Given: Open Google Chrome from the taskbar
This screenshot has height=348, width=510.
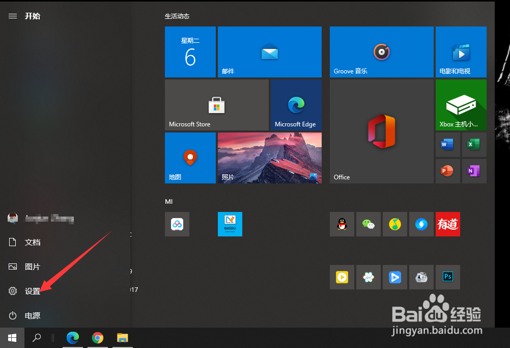Looking at the screenshot, I should [x=98, y=338].
